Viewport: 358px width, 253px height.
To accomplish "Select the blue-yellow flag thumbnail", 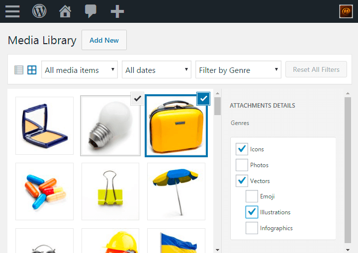I will point(176,241).
